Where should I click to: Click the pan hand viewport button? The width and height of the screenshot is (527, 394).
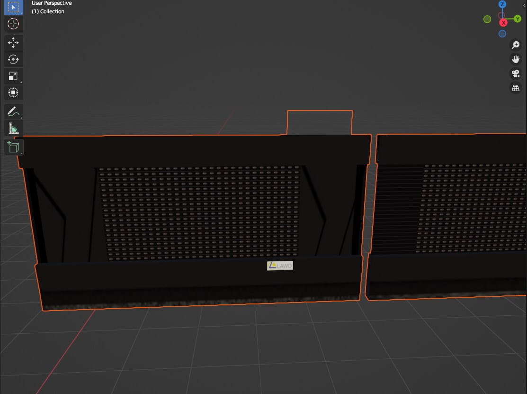tap(516, 59)
